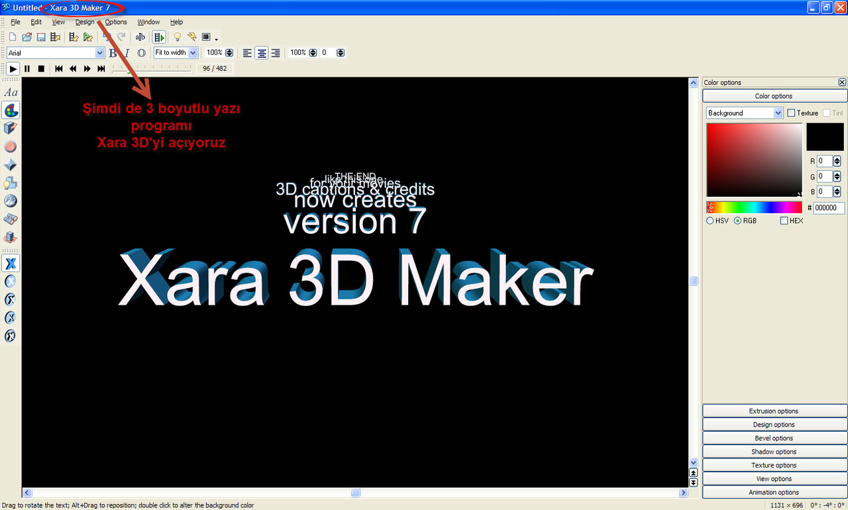Image resolution: width=848 pixels, height=510 pixels.
Task: Select the Texture options sphere icon
Action: [x=11, y=201]
